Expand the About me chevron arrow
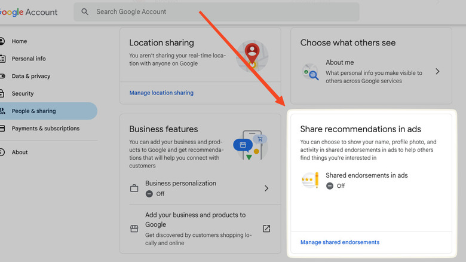466x262 pixels. pyautogui.click(x=437, y=72)
